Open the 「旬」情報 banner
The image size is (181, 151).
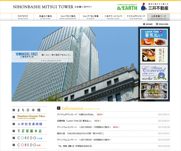(x=154, y=91)
